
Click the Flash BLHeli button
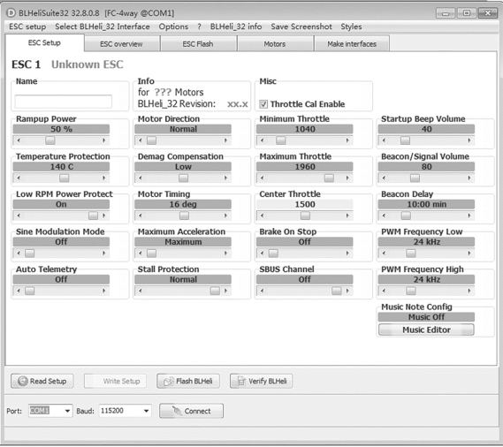point(188,381)
